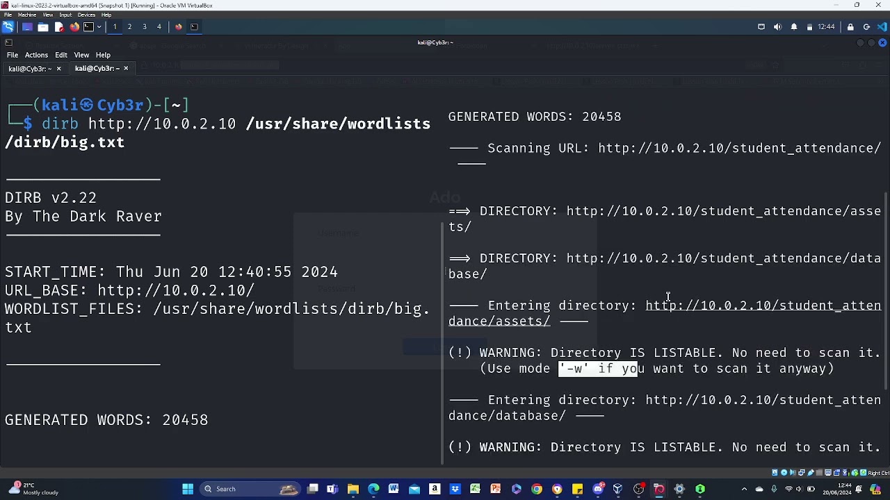Click the student_attendance/database/ directory URL
890x500 pixels.
pyautogui.click(x=665, y=266)
